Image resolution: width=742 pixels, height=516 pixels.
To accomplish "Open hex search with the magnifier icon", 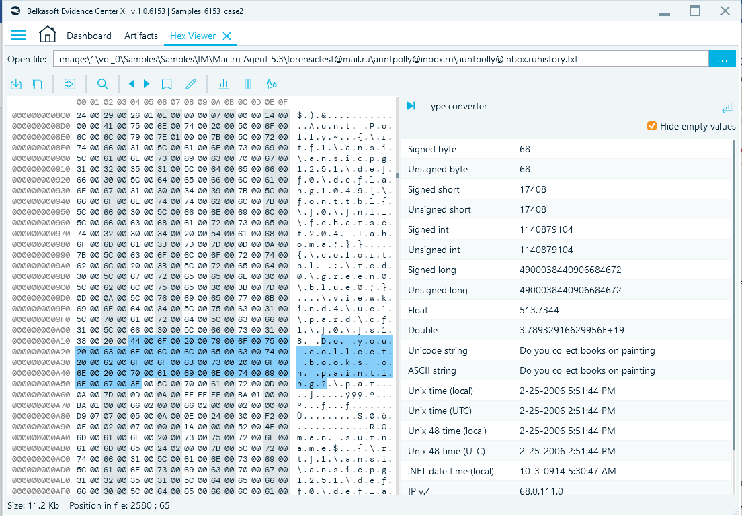I will point(102,84).
